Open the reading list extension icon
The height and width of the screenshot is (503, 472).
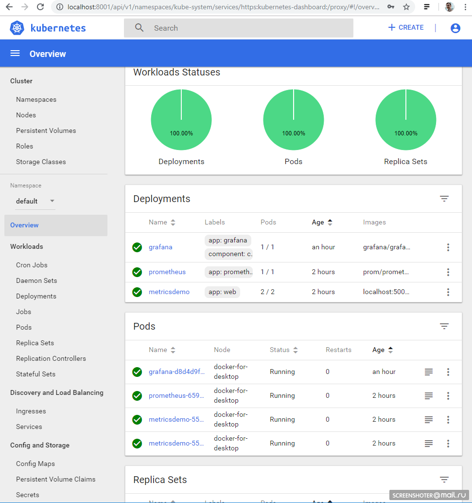click(x=426, y=7)
